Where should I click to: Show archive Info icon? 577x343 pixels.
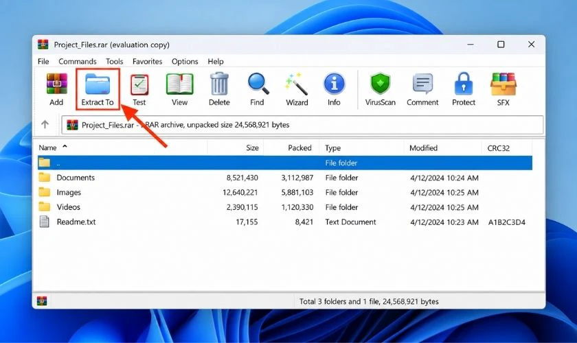pyautogui.click(x=334, y=84)
